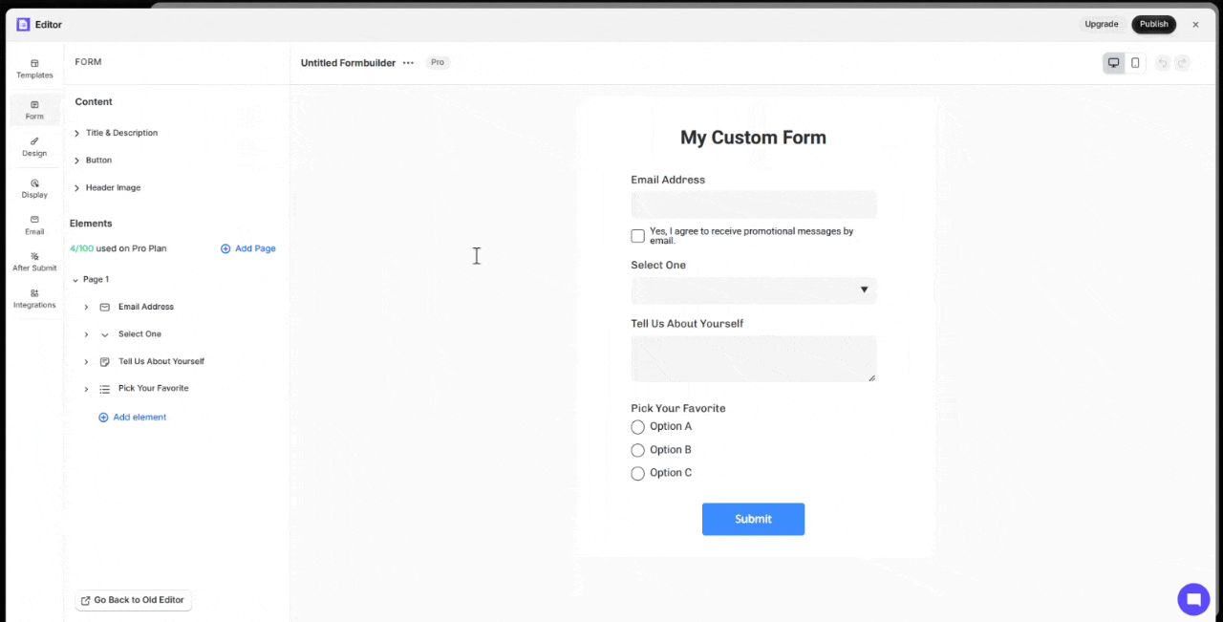Select the Option B radio button

(638, 450)
